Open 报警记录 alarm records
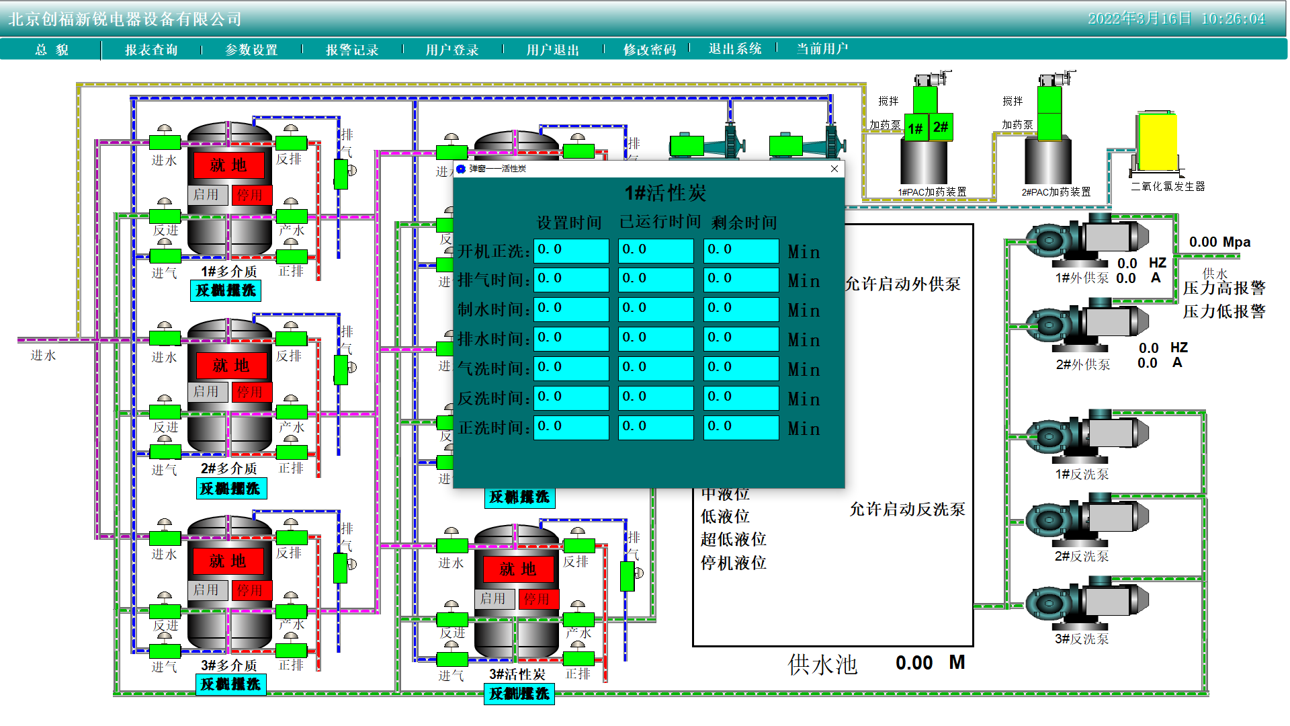Image resolution: width=1290 pixels, height=726 pixels. tap(352, 50)
